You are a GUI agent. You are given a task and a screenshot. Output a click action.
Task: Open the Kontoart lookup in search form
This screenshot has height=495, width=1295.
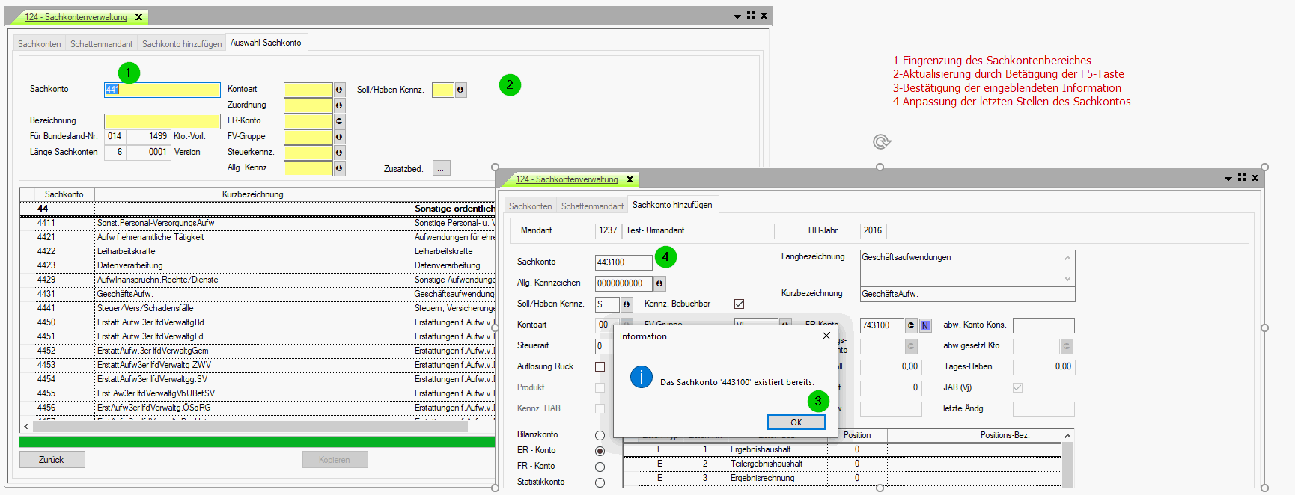[x=339, y=90]
